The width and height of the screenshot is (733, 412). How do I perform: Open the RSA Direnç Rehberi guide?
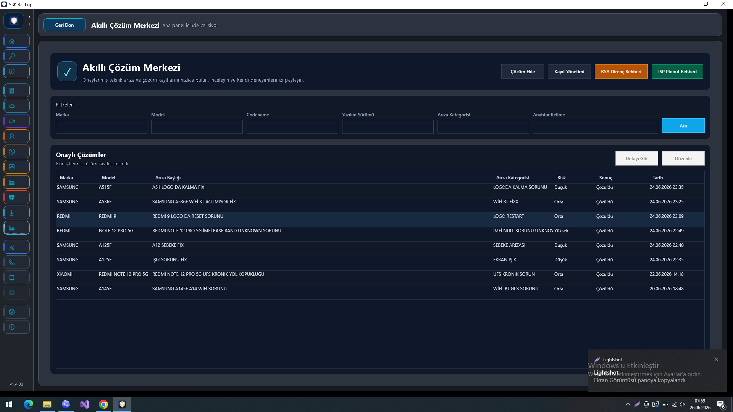tap(621, 71)
